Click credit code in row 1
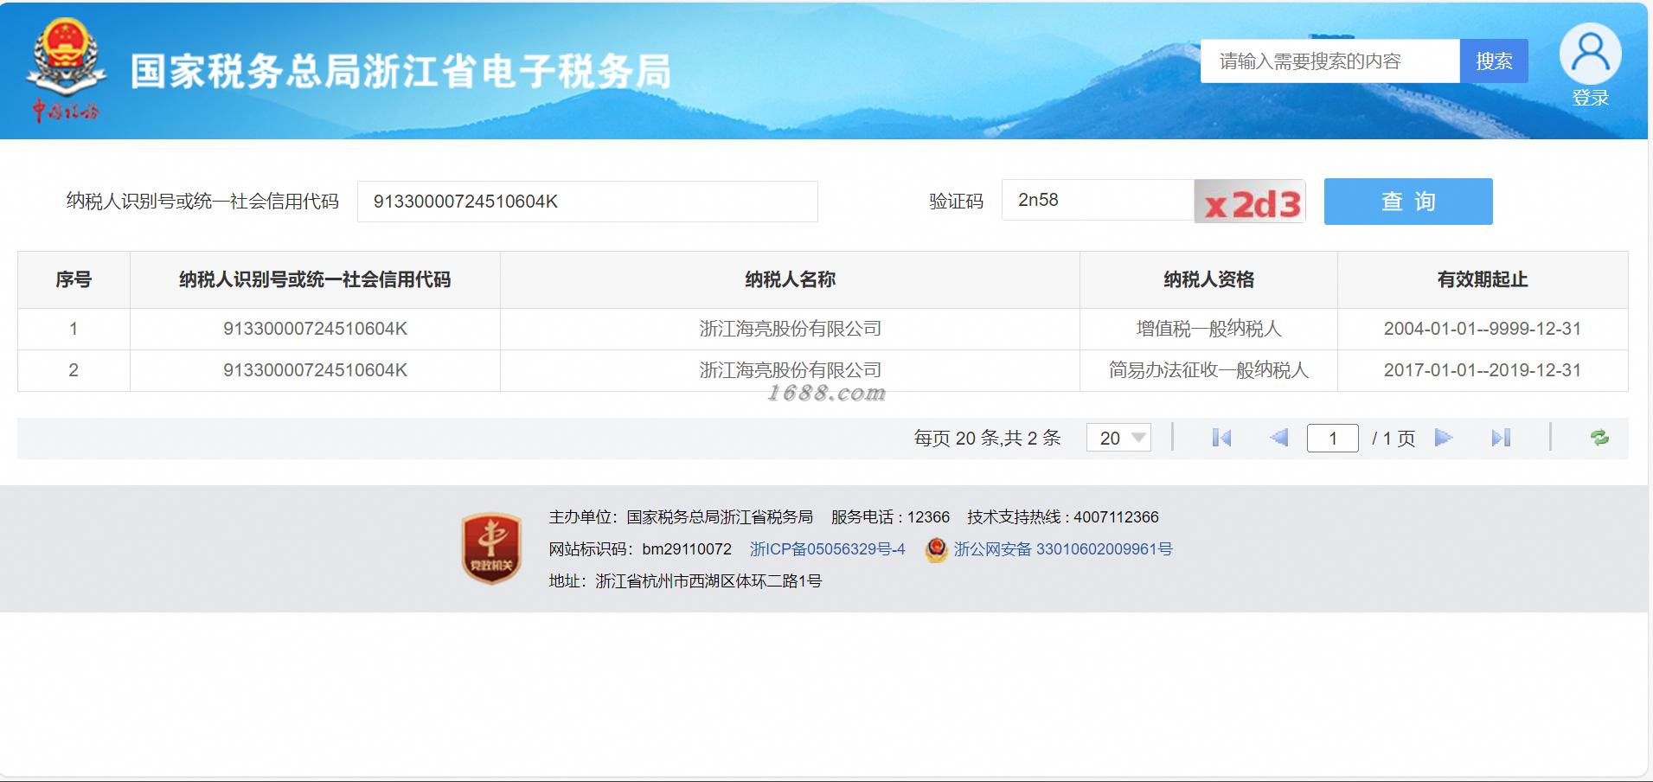This screenshot has height=782, width=1653. 315,329
